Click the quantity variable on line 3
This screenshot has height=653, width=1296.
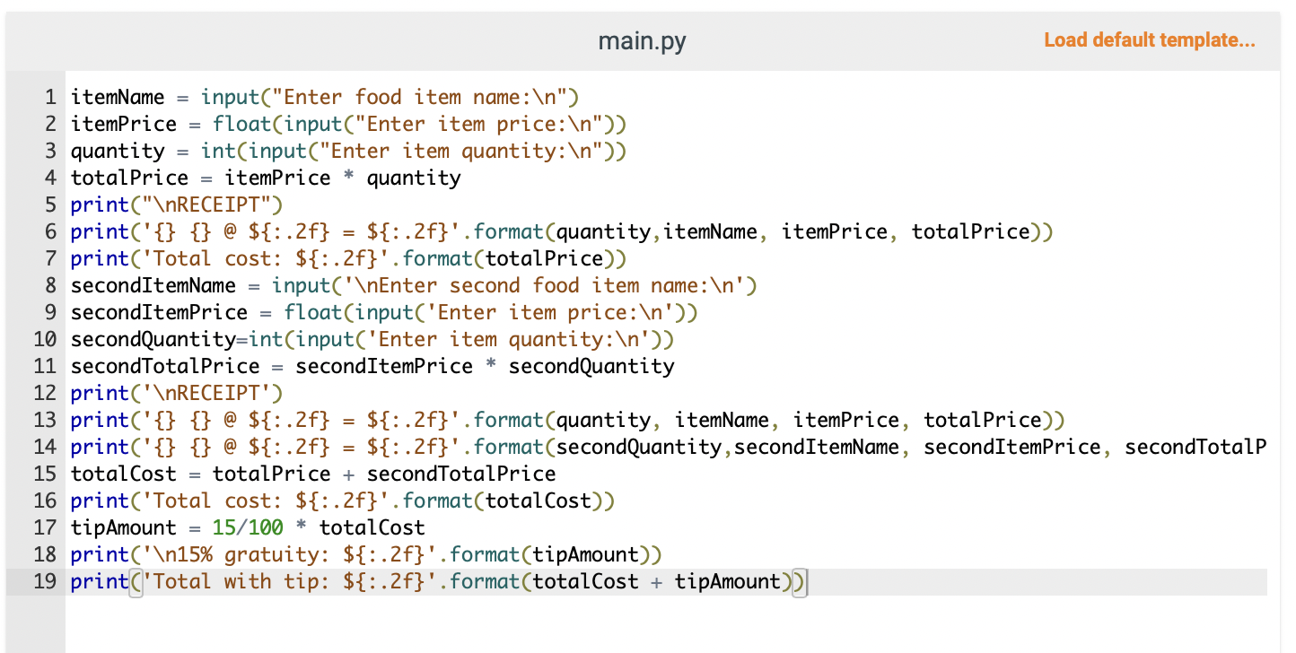pyautogui.click(x=118, y=151)
